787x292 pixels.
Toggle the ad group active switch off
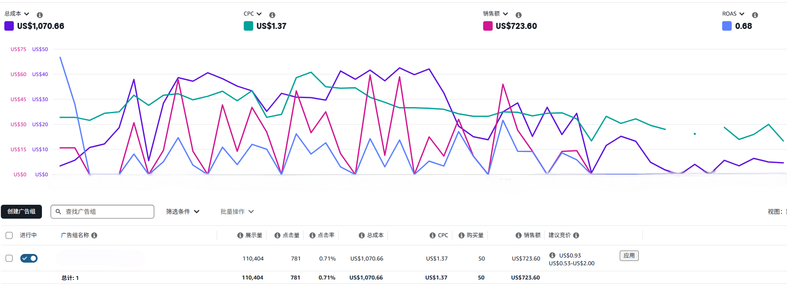(29, 258)
